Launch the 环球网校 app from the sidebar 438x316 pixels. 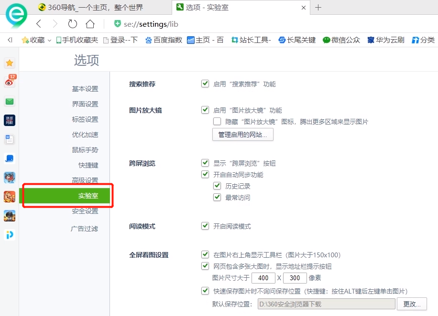[10, 120]
